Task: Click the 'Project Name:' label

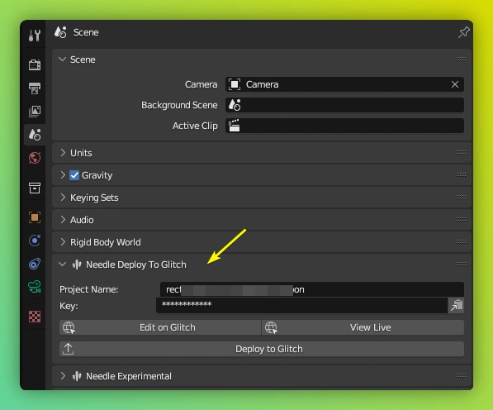Action: coord(89,289)
